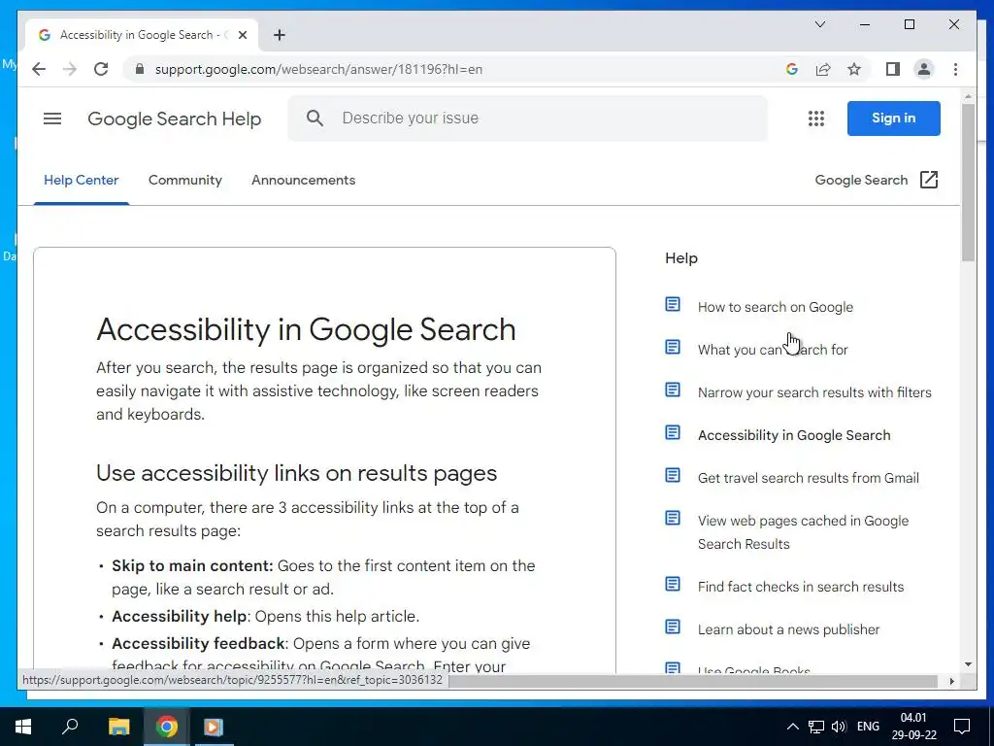
Task: Click the vertical page scrollbar thumb
Action: [968, 182]
